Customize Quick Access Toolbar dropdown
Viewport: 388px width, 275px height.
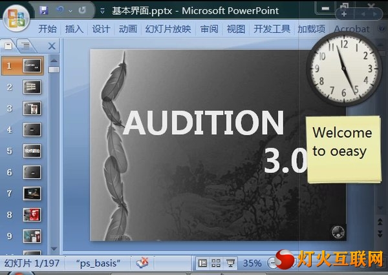point(102,11)
